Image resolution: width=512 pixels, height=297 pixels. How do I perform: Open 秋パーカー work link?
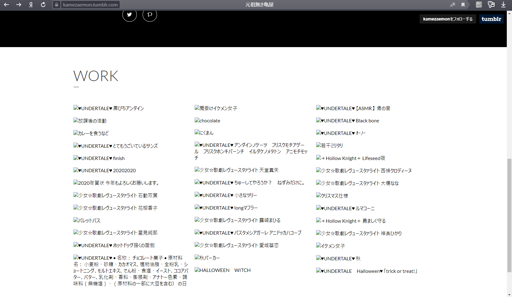coord(207,258)
